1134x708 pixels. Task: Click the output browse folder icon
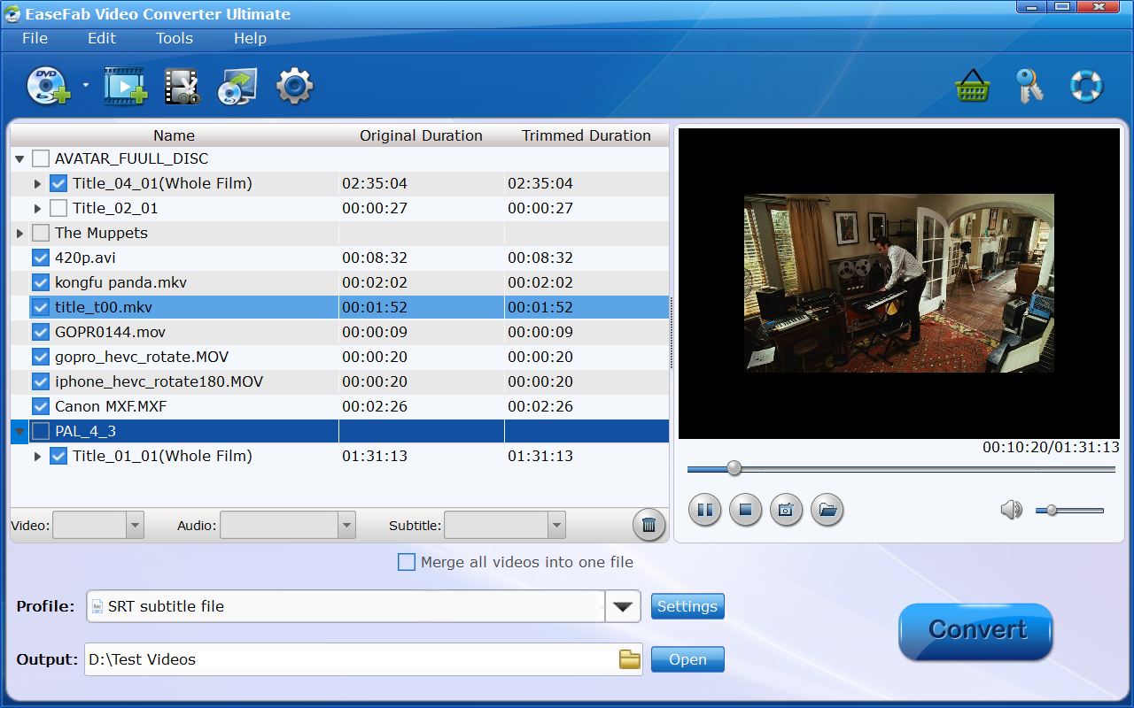630,659
